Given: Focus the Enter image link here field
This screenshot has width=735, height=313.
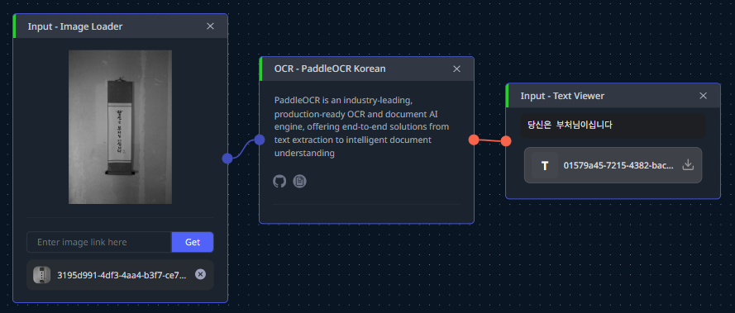Looking at the screenshot, I should tap(99, 242).
